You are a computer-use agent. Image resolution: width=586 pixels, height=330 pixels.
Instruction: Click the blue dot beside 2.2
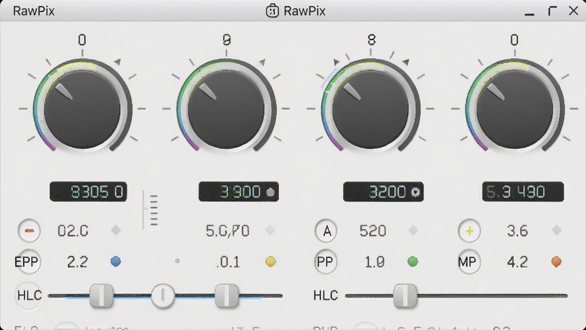coord(116,261)
